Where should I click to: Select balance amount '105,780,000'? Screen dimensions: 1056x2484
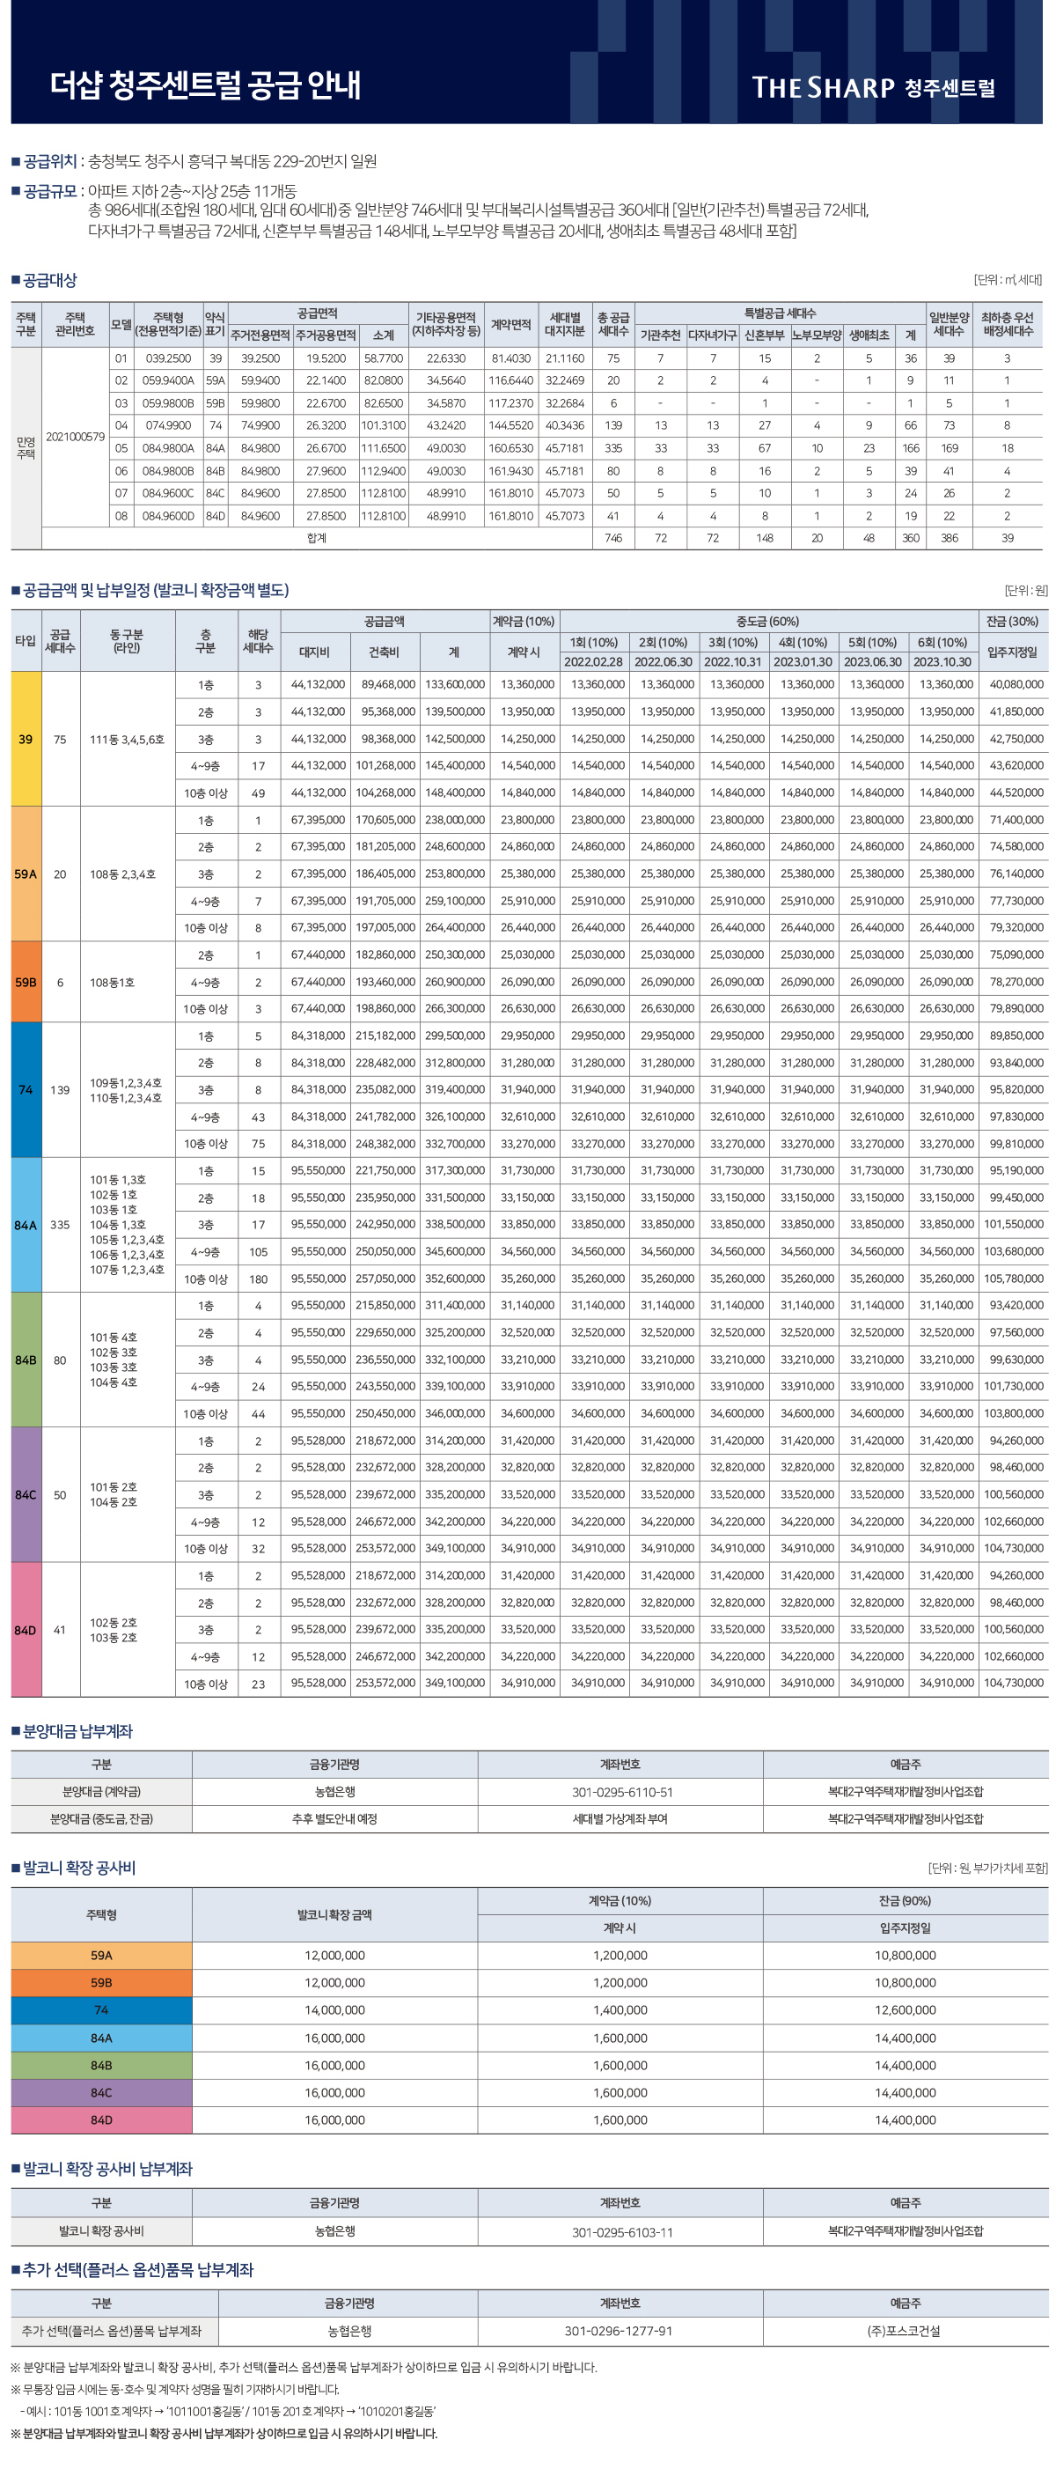1014,1279
